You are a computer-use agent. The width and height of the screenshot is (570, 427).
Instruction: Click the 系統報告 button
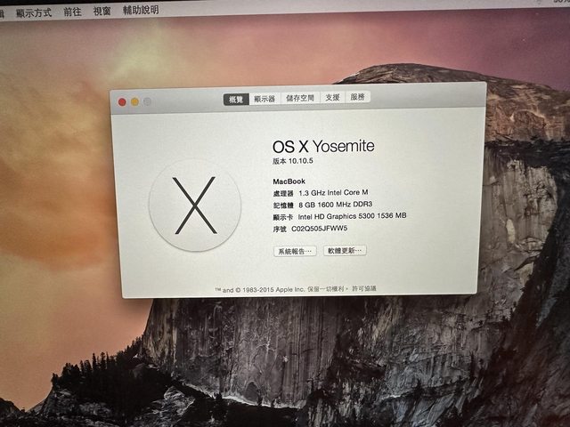(295, 251)
